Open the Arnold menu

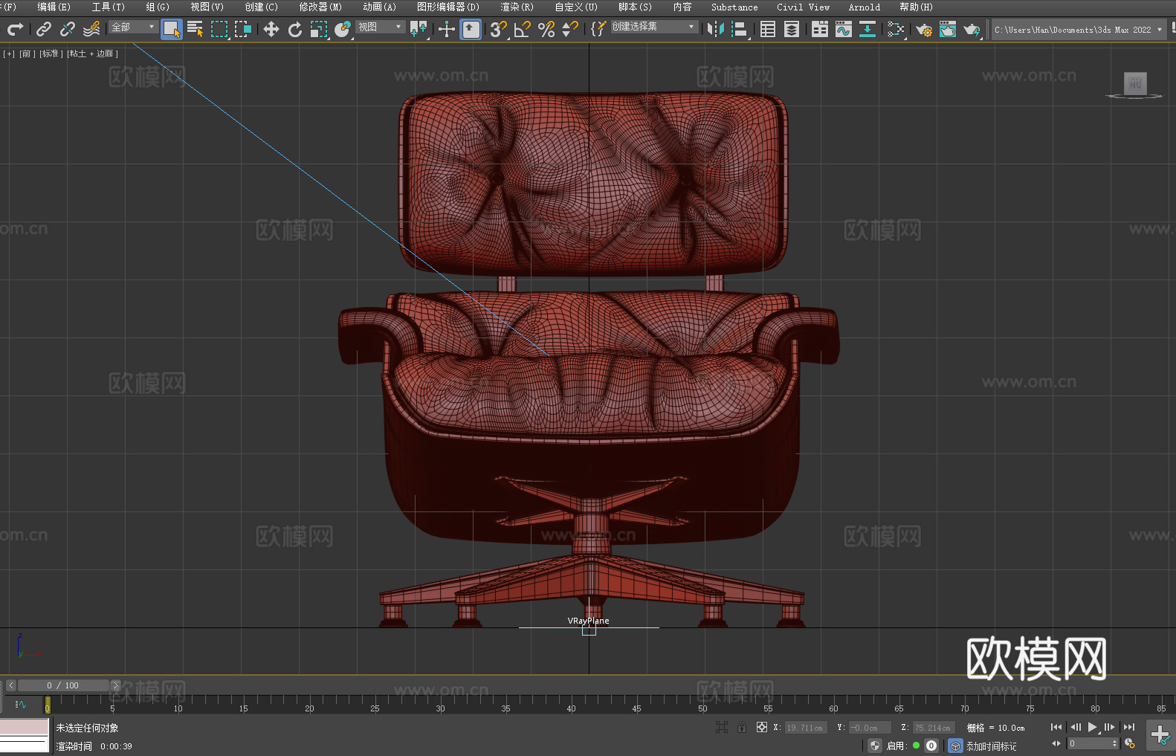tap(865, 7)
